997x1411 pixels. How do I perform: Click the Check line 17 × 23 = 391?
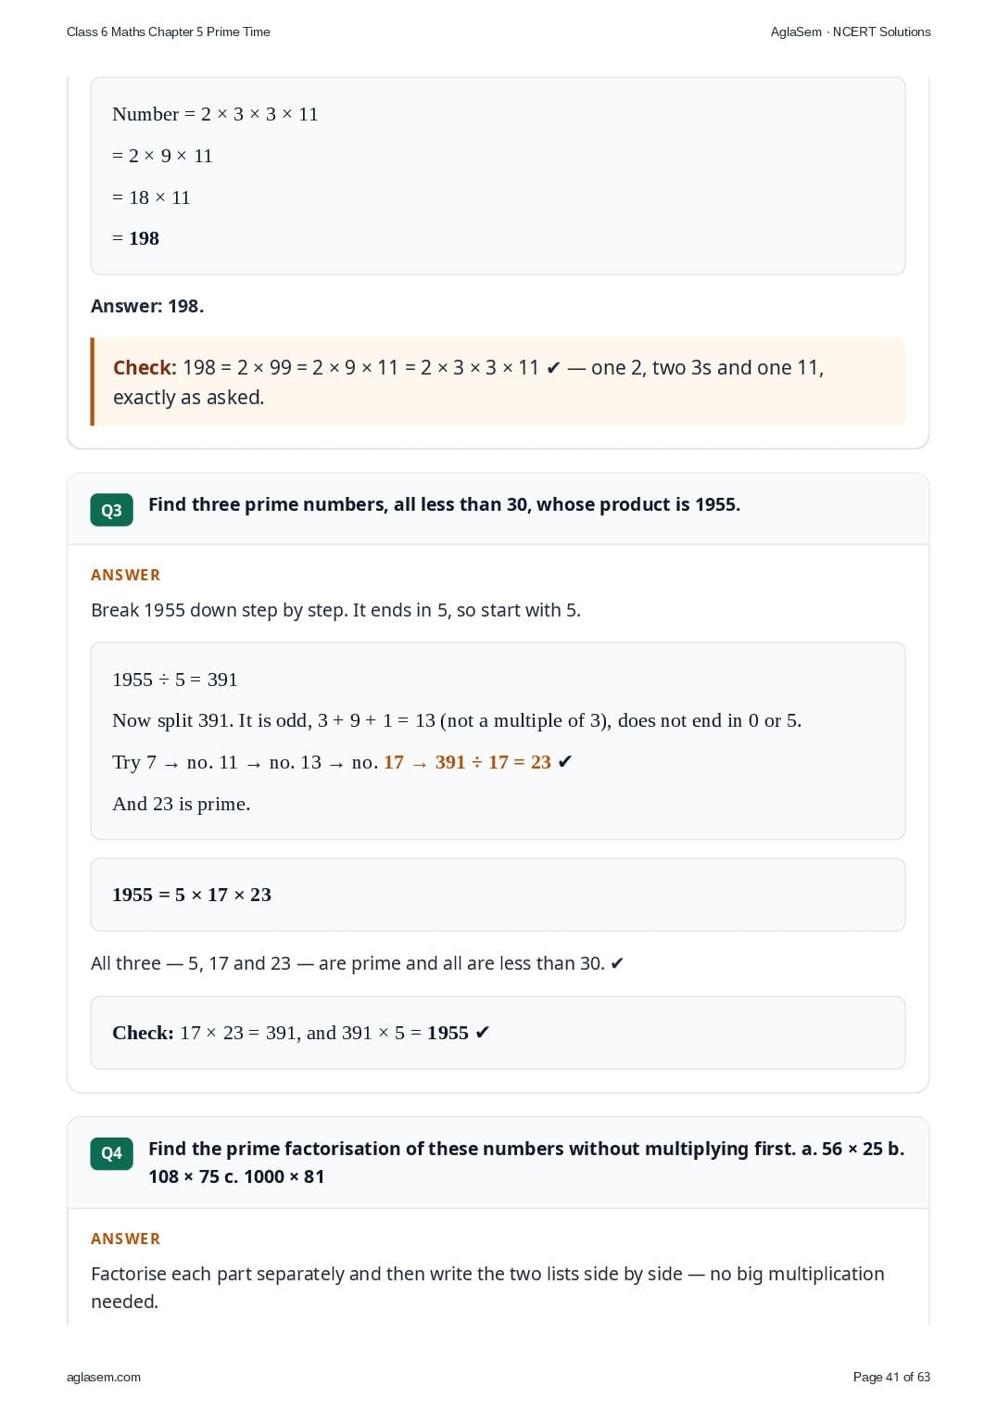tap(301, 1033)
